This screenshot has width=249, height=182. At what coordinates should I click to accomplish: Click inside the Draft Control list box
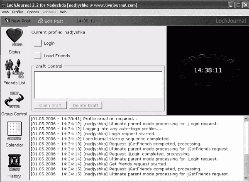pyautogui.click(x=98, y=85)
